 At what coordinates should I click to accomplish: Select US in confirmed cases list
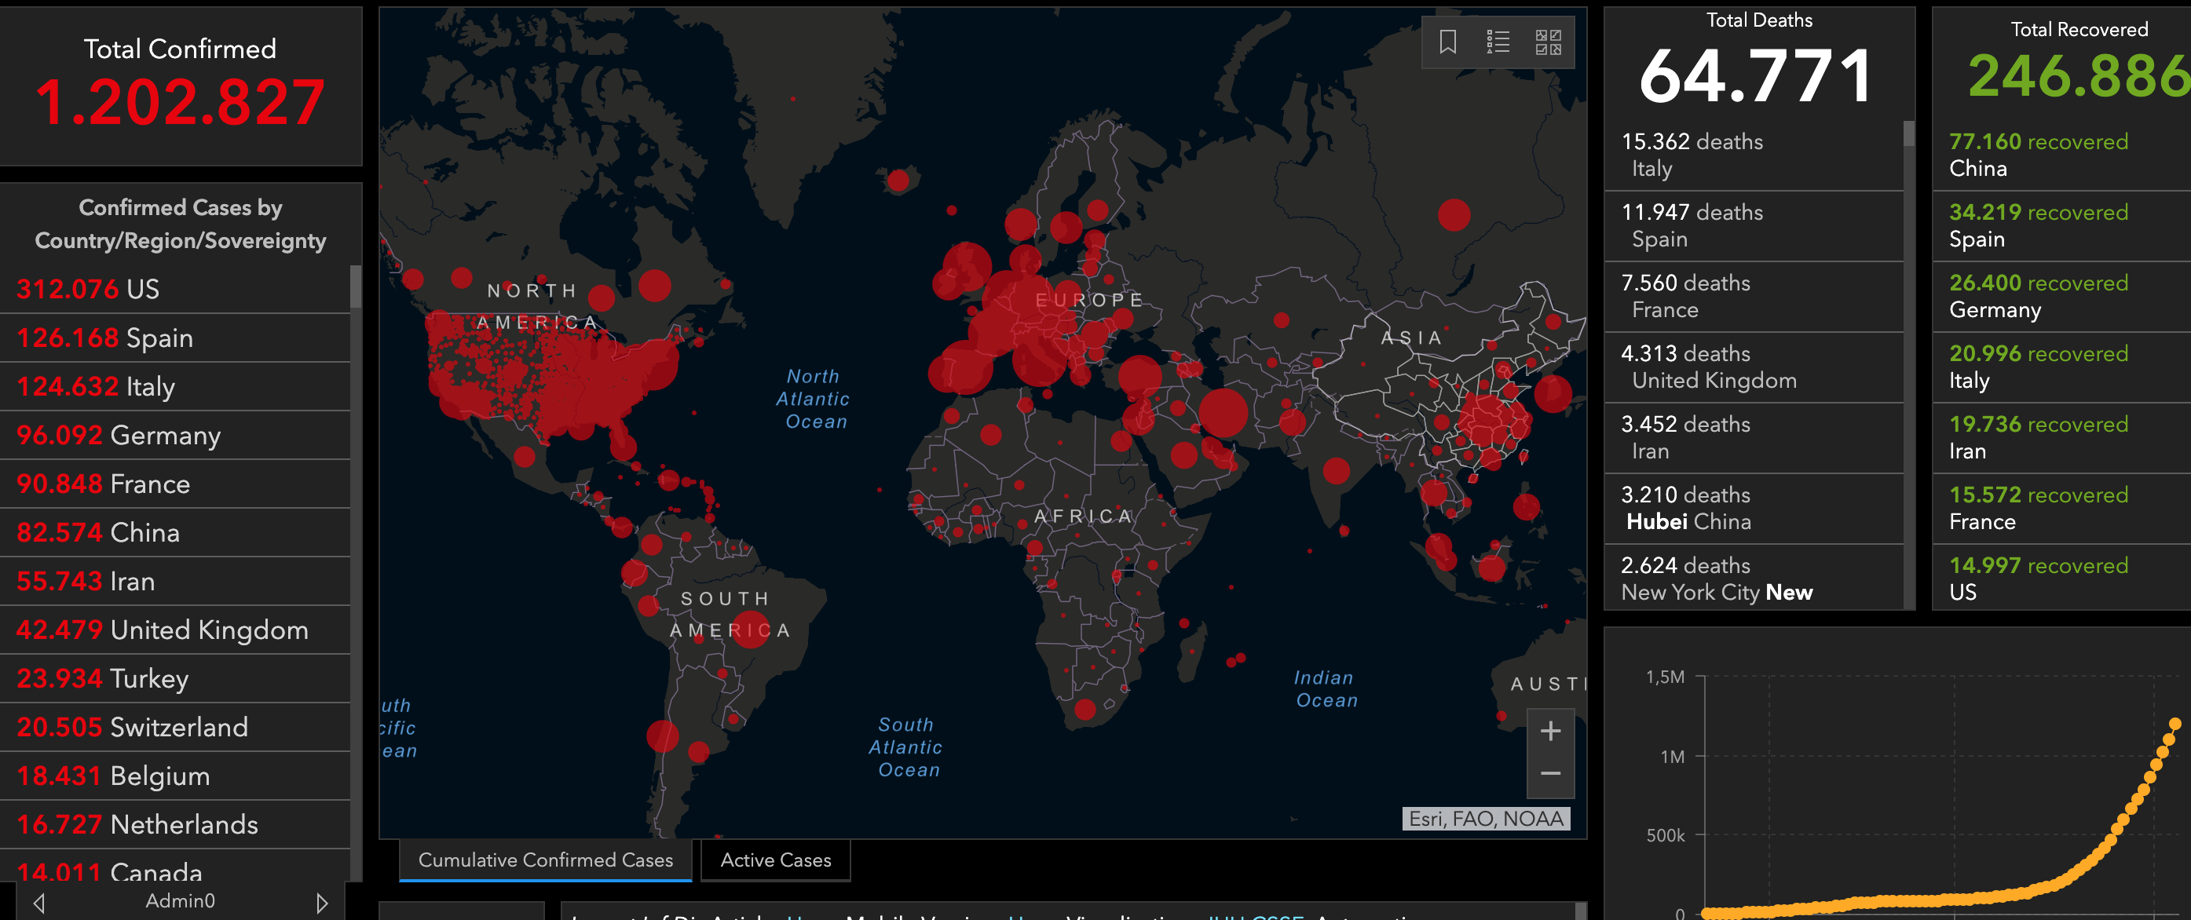[174, 289]
